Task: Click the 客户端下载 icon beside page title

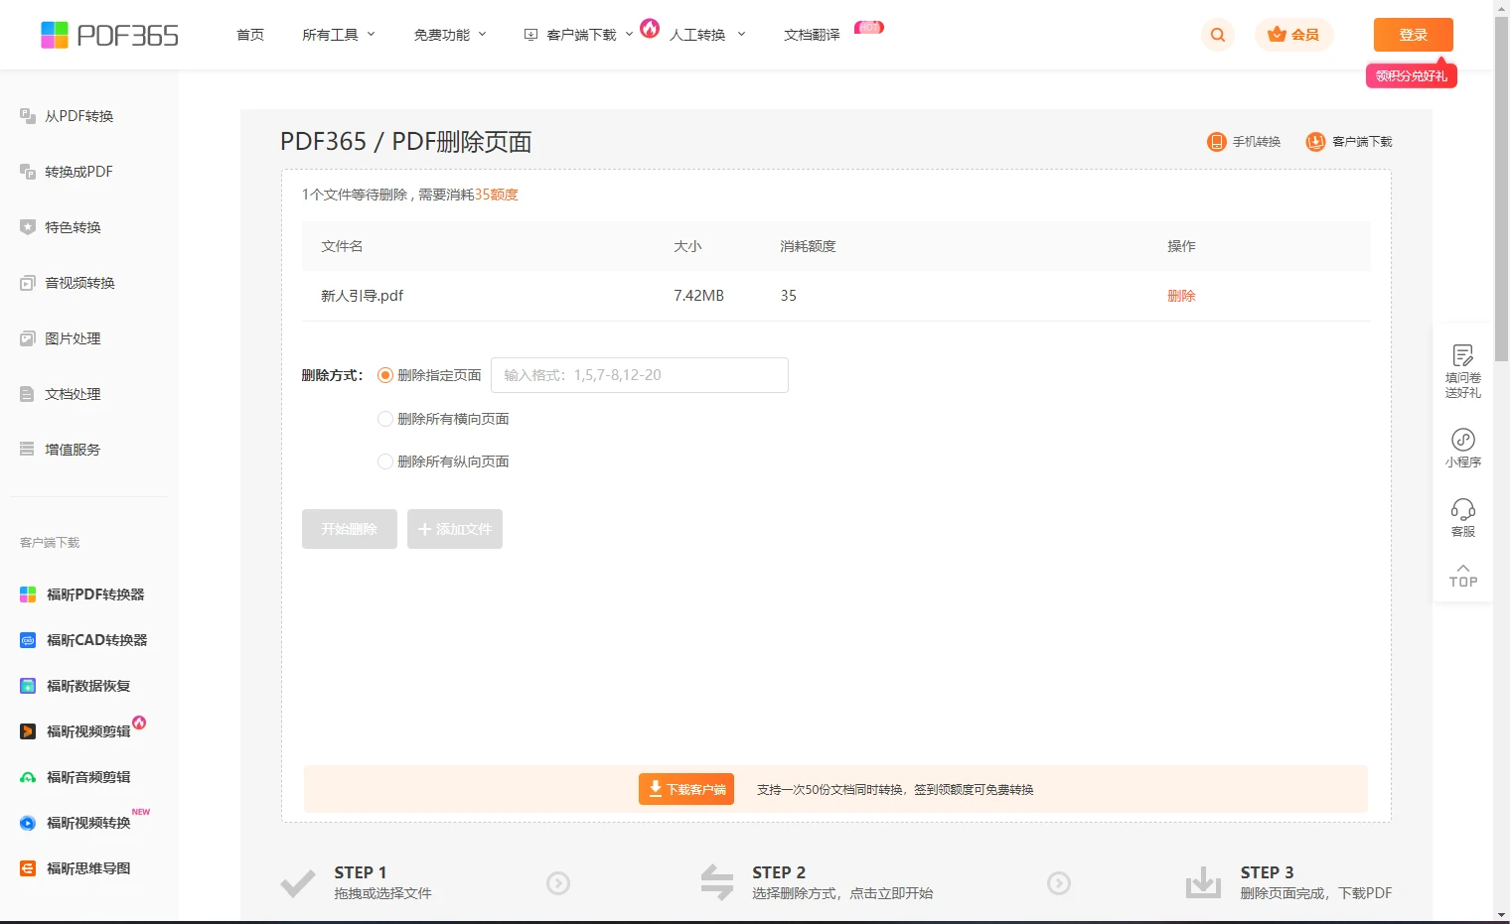Action: [1315, 142]
